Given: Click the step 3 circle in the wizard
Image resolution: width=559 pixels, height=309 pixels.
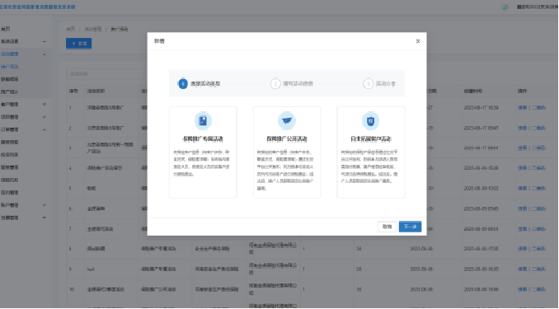Looking at the screenshot, I should tap(368, 83).
